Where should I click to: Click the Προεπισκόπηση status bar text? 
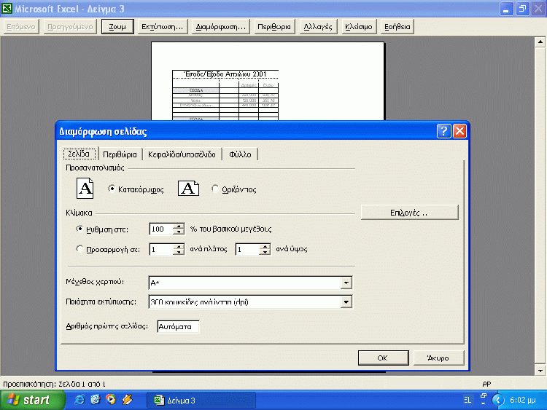tap(54, 384)
